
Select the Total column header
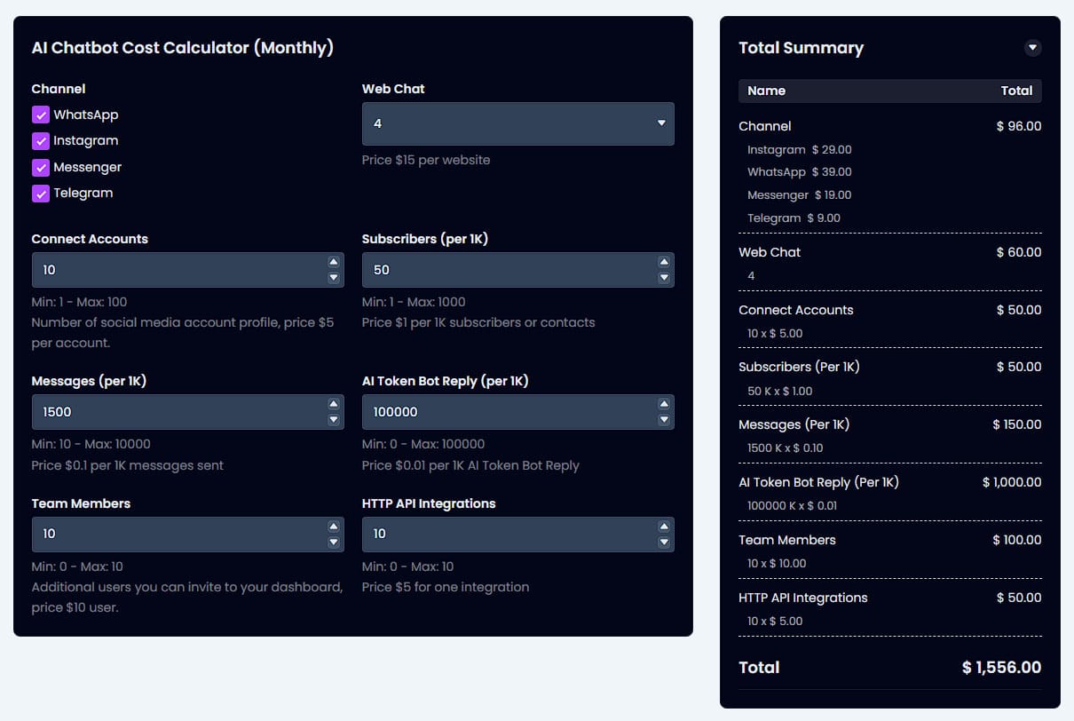point(1016,91)
